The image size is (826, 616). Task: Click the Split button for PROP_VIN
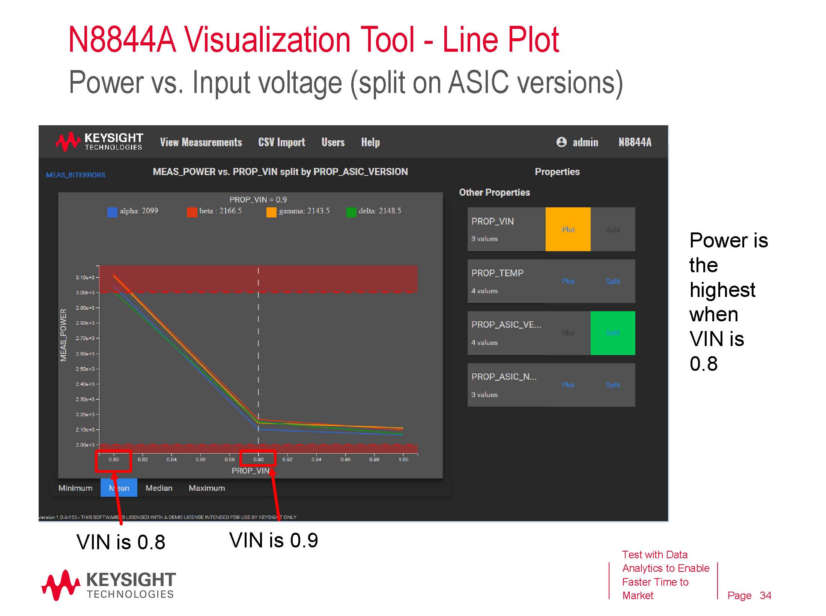(613, 229)
